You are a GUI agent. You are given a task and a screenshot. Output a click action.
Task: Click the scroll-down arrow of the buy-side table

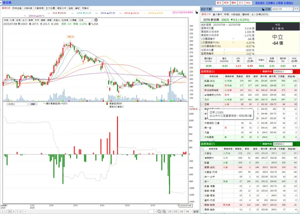click(298, 139)
